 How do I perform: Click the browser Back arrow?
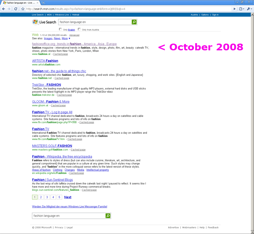point(4,9)
